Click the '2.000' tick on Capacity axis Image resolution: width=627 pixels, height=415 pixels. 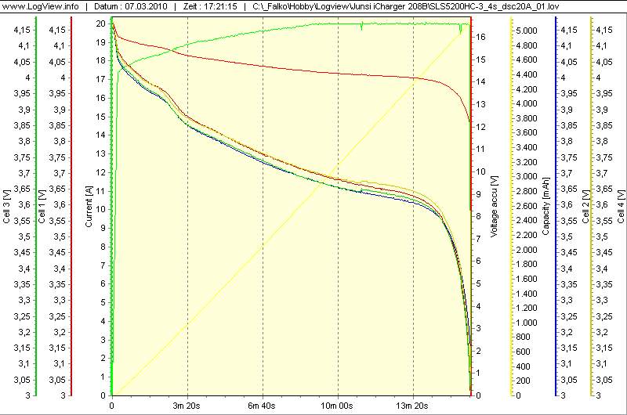point(527,250)
